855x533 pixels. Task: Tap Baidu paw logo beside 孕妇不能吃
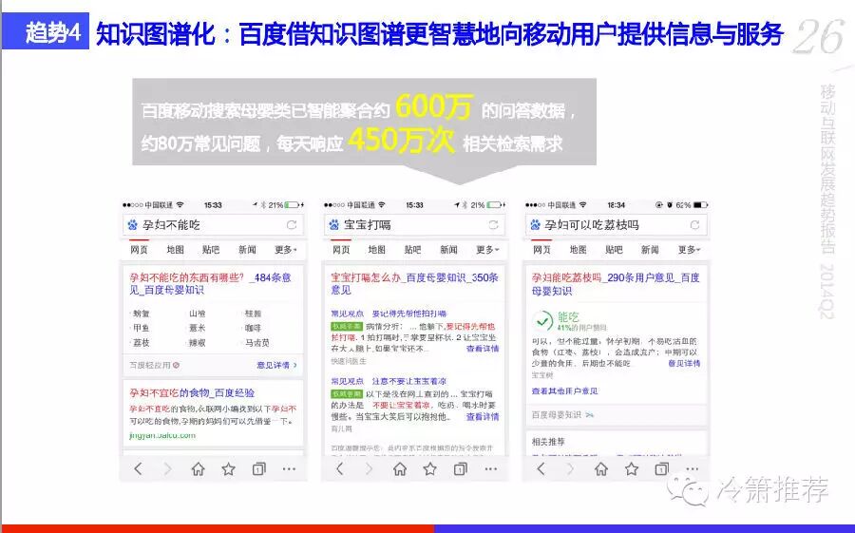(132, 225)
